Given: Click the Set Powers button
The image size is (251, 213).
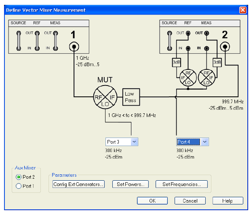Looking at the screenshot, I should [131, 184].
